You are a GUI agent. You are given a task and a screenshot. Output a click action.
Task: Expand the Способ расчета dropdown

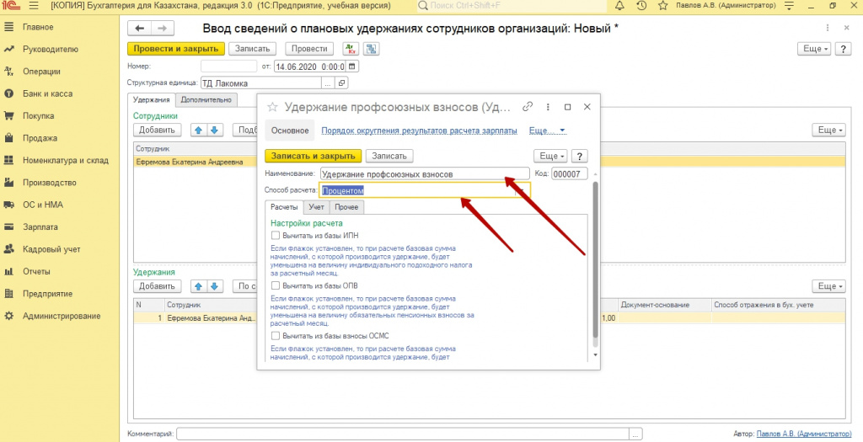(x=523, y=190)
